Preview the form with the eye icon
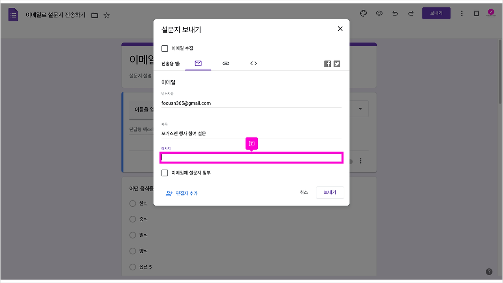The height and width of the screenshot is (283, 503). coord(379,13)
